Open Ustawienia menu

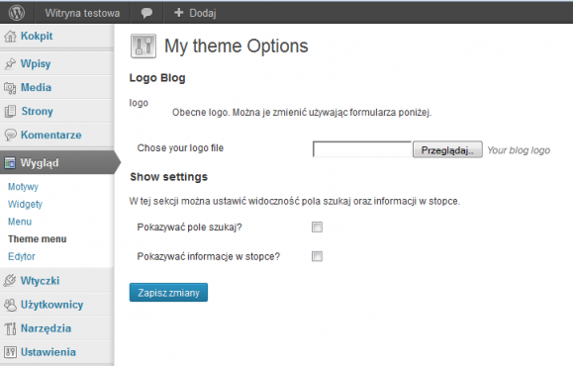pos(48,352)
